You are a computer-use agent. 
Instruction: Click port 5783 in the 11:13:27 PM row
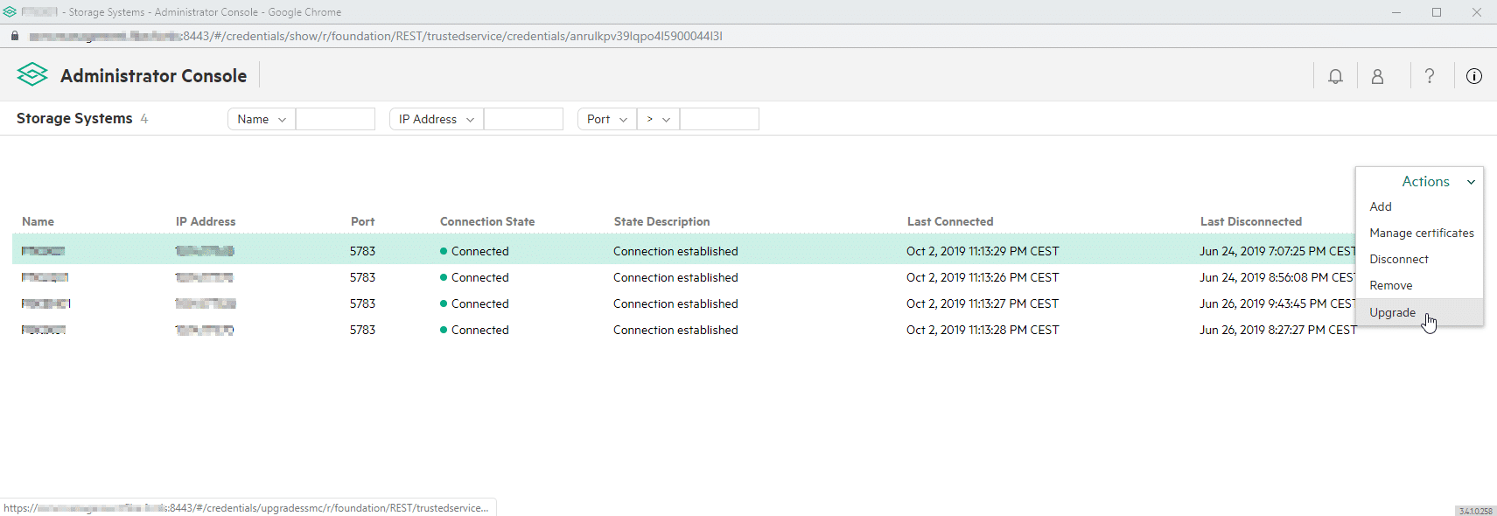click(362, 303)
